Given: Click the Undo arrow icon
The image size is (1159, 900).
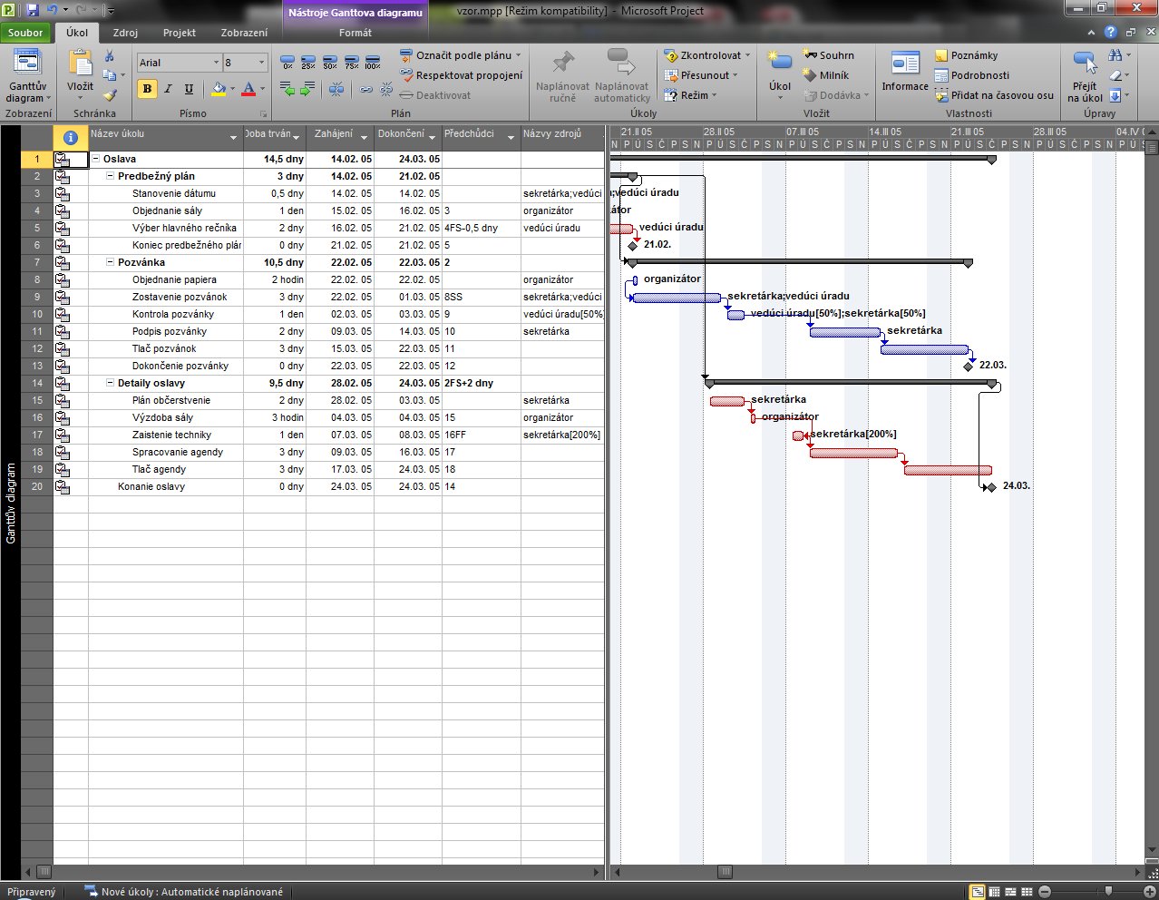Looking at the screenshot, I should (x=53, y=10).
